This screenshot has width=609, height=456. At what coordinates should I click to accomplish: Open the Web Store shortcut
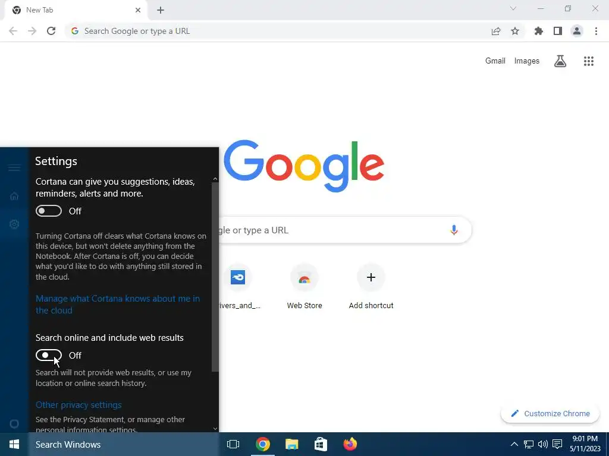pos(304,287)
